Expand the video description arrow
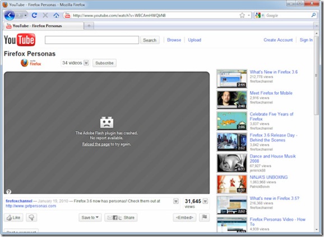 tap(176, 201)
